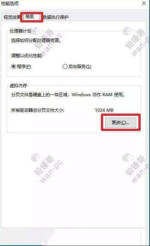The width and height of the screenshot is (150, 246).
Task: Choose the 后台服务(S) radio option
Action: (77, 67)
